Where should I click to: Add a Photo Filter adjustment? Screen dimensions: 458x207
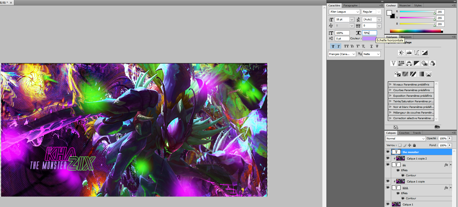pos(424,63)
